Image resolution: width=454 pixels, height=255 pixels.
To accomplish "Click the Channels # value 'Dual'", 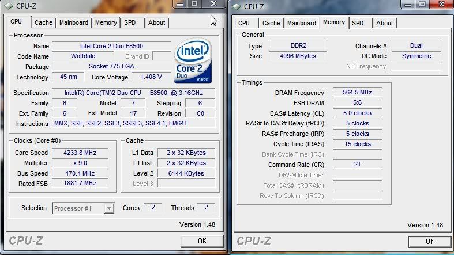I will pos(416,45).
